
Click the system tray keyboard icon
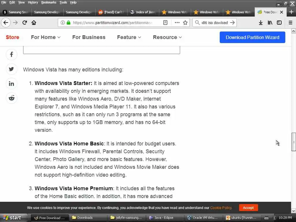(266, 218)
